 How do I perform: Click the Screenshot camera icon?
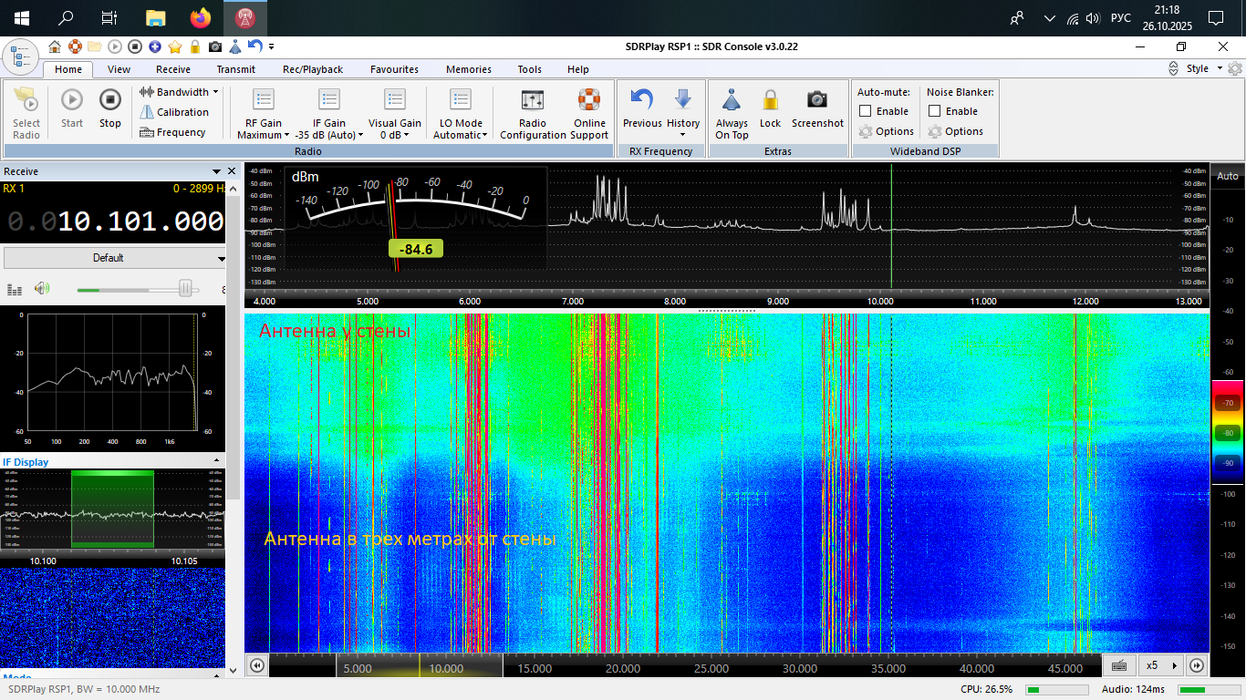tap(817, 100)
